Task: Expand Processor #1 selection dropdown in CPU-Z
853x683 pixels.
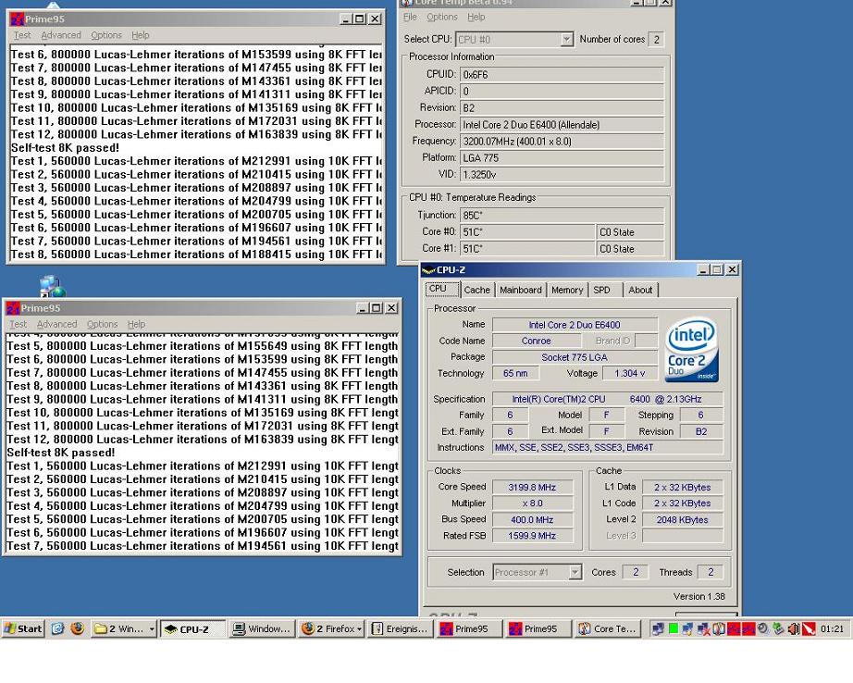Action: coord(575,572)
